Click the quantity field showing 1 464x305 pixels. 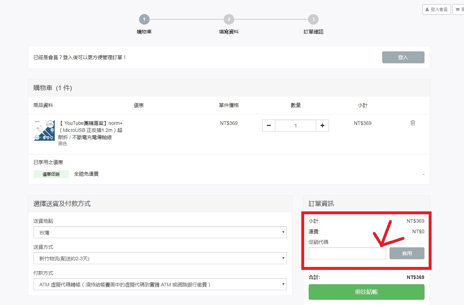pos(295,126)
